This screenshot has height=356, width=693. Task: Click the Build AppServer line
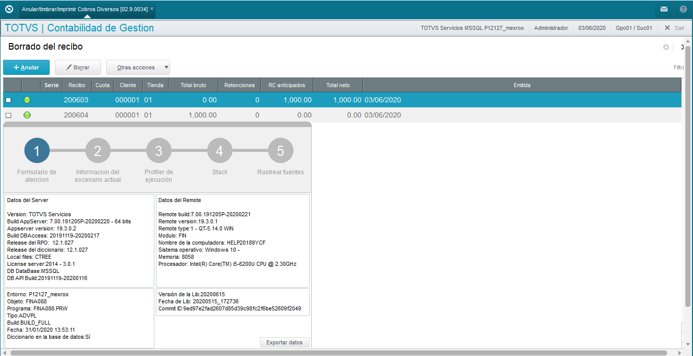pos(69,221)
